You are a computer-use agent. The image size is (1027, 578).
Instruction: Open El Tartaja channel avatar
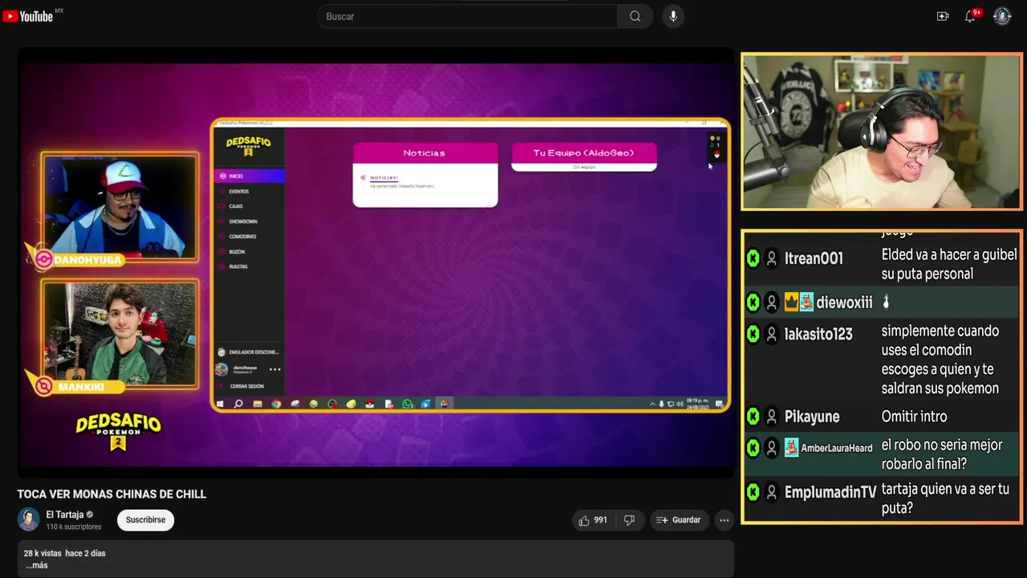coord(29,519)
